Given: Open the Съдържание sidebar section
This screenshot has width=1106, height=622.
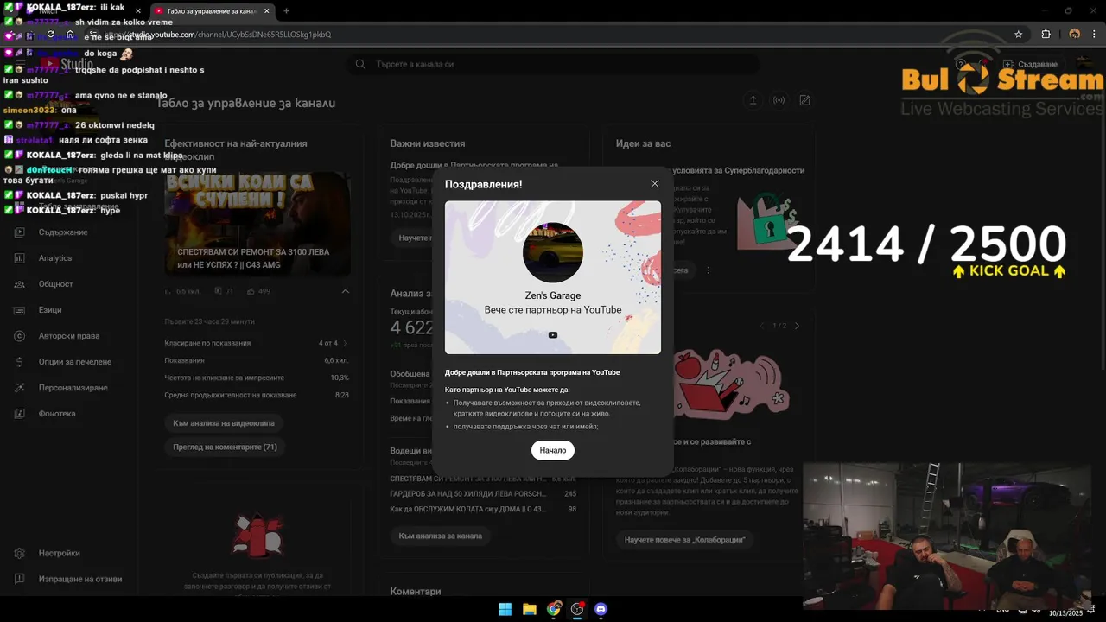Looking at the screenshot, I should point(62,232).
